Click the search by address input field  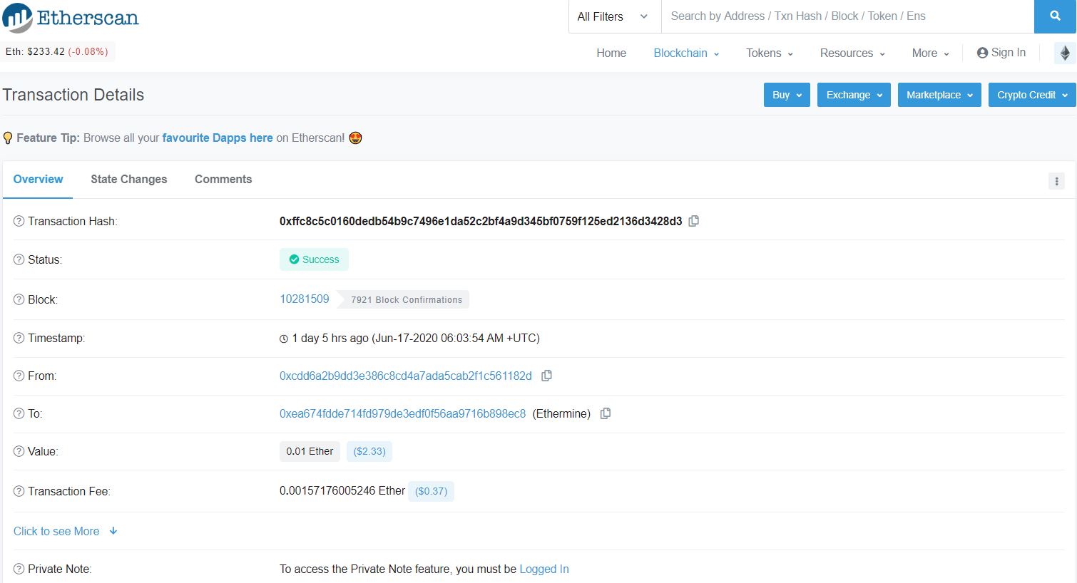[x=847, y=16]
